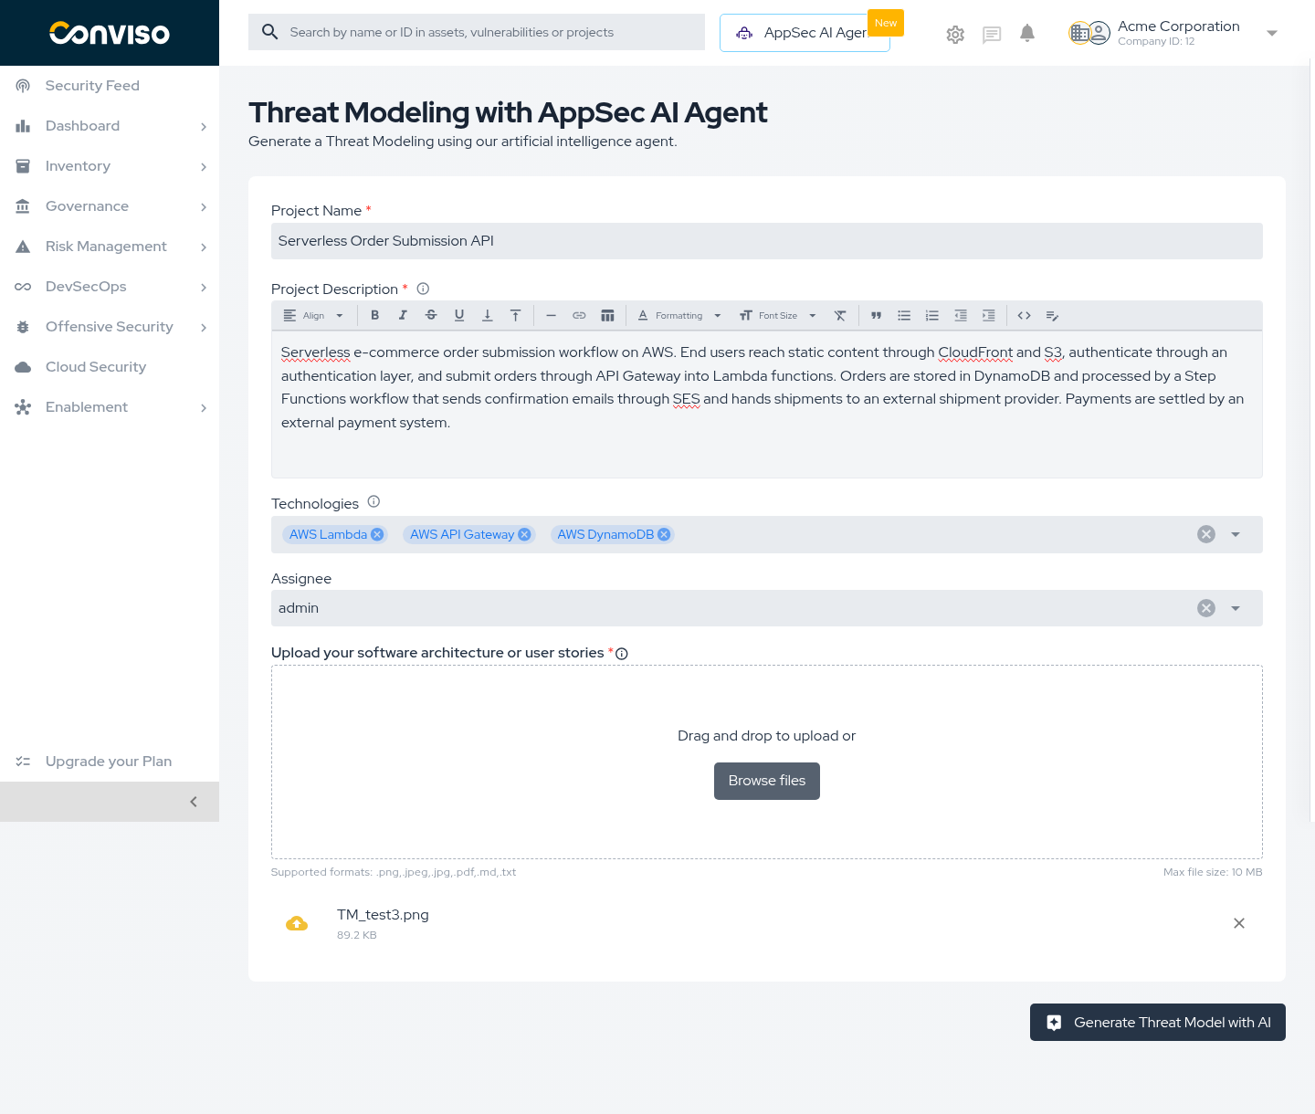
Task: Expand the Dashboard sidebar menu
Action: [110, 126]
